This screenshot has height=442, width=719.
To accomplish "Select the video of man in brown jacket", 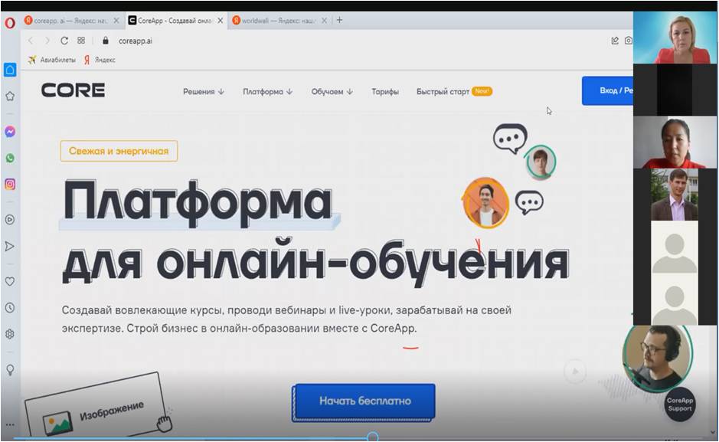I will click(675, 195).
